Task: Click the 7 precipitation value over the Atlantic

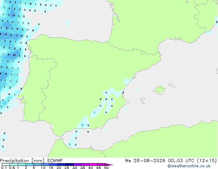Action: (x=17, y=36)
